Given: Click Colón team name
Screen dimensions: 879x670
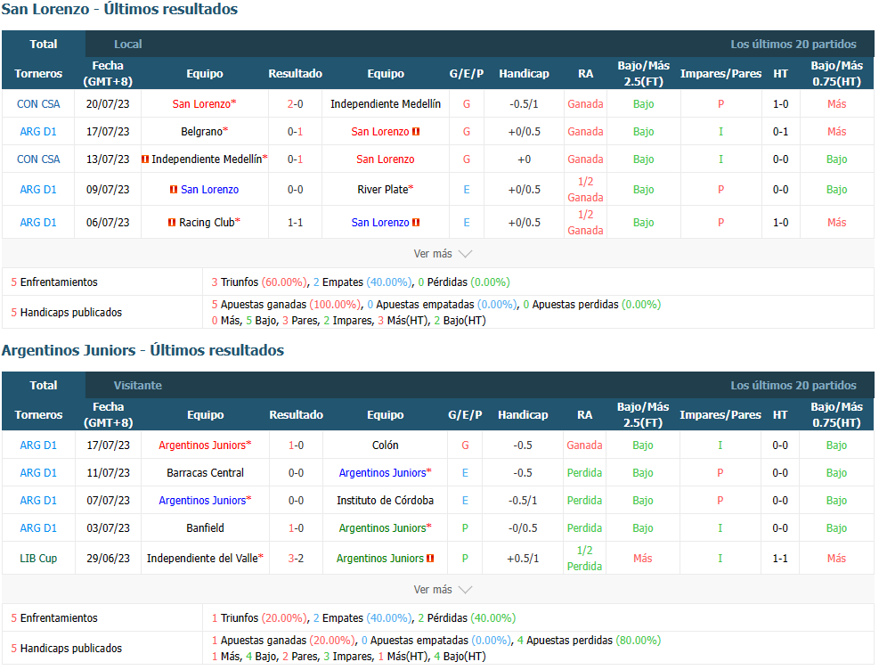Looking at the screenshot, I should tap(385, 445).
